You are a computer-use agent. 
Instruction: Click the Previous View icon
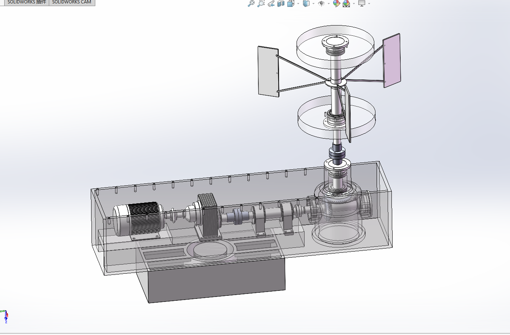click(x=271, y=3)
